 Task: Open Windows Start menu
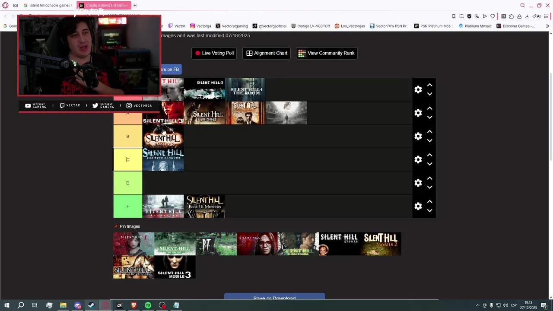tap(6, 305)
